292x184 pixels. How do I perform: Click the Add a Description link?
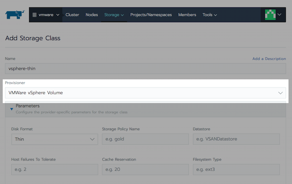(x=269, y=59)
